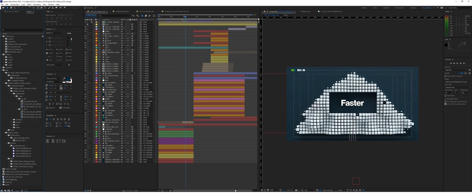The width and height of the screenshot is (472, 196).
Task: Switch to Default workspace
Action: click(x=364, y=7)
